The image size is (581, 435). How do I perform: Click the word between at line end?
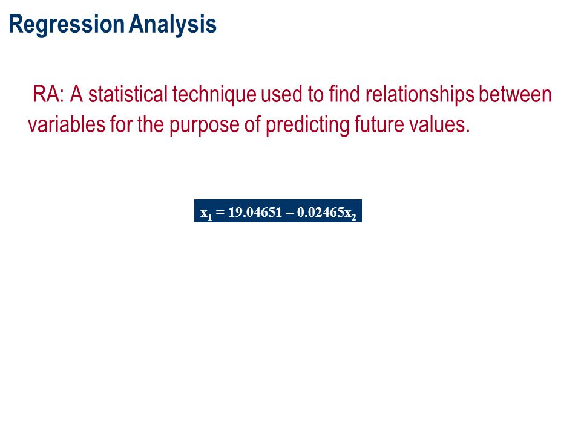516,94
